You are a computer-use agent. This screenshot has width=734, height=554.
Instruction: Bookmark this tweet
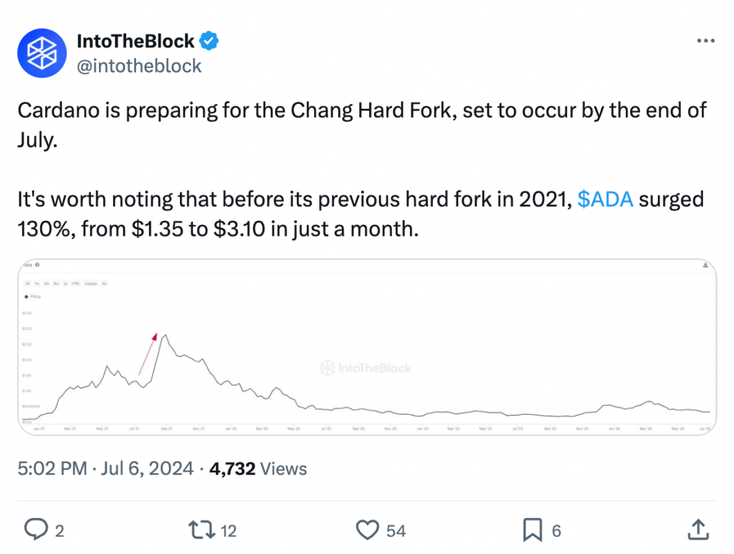pyautogui.click(x=533, y=530)
